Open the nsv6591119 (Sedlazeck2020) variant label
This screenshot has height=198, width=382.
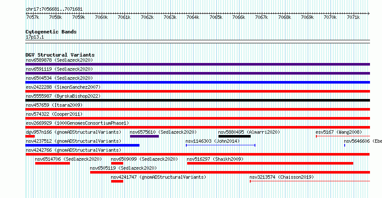[x=59, y=69]
